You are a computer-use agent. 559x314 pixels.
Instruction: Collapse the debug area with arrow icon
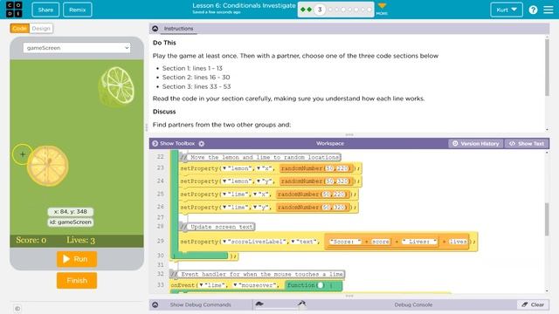(155, 304)
